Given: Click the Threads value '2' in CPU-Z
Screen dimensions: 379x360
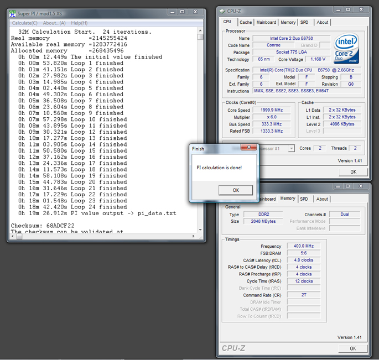Looking at the screenshot, I should (355, 148).
